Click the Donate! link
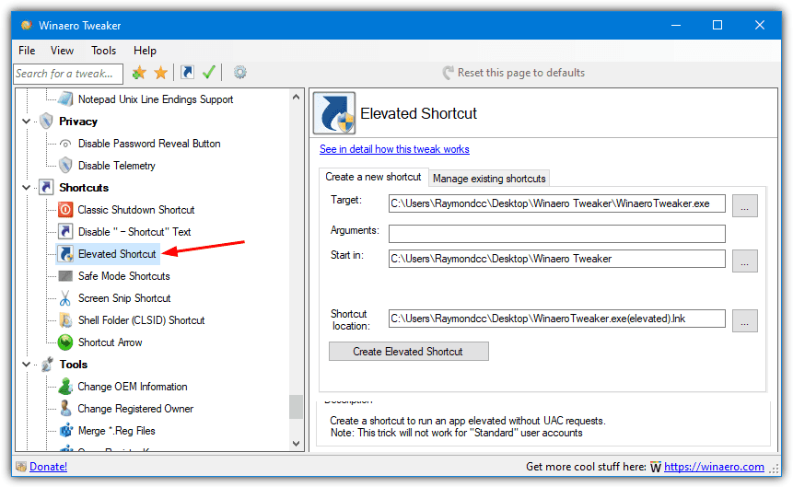Screen dimensions: 793x487 [x=48, y=467]
